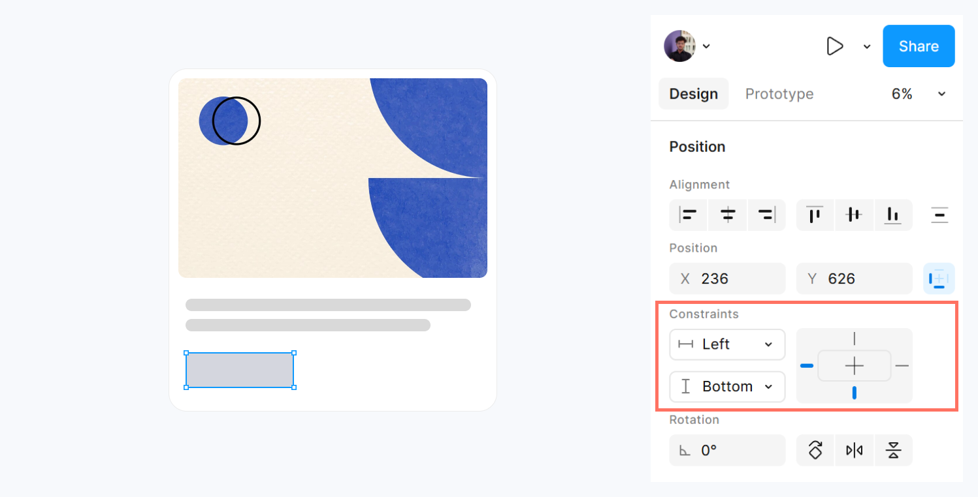Click the X position input field

tap(727, 279)
